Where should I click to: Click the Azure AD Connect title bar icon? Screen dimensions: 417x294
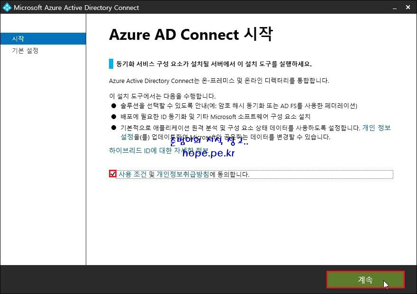[x=7, y=7]
